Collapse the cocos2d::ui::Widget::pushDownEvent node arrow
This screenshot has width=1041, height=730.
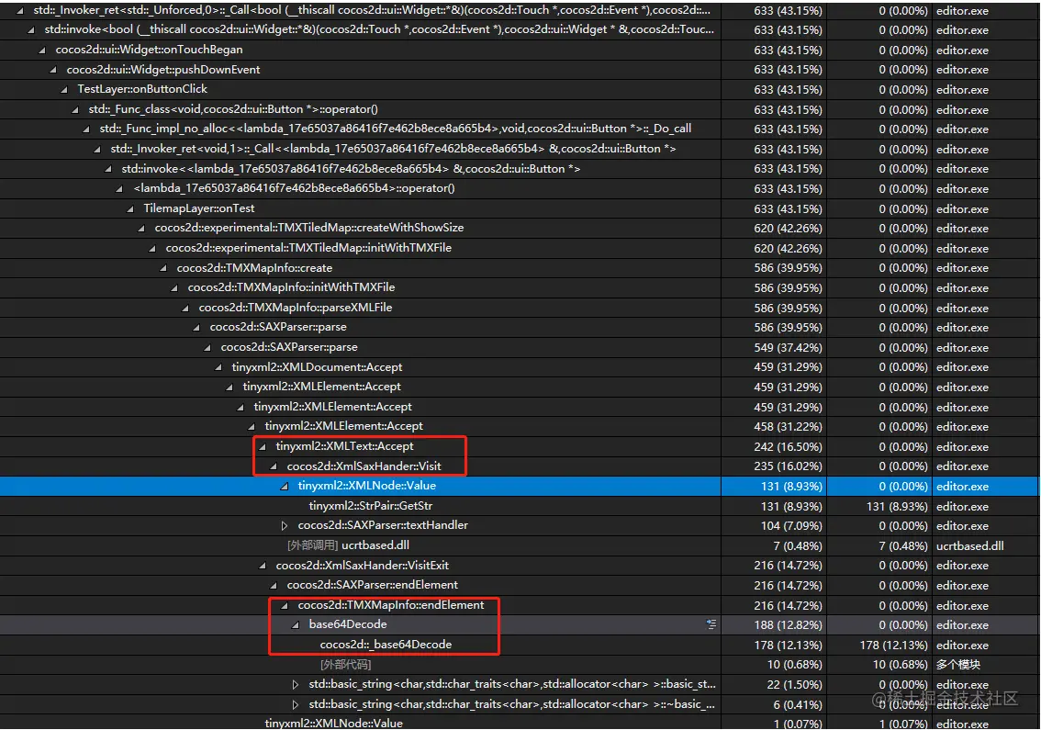point(53,70)
